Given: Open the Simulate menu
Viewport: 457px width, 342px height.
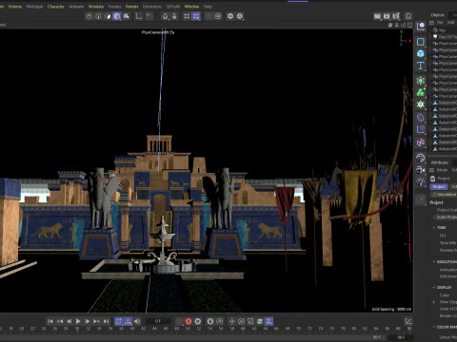Looking at the screenshot, I should click(96, 7).
